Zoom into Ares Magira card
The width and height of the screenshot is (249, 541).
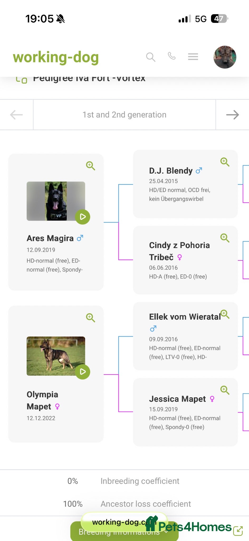90,166
